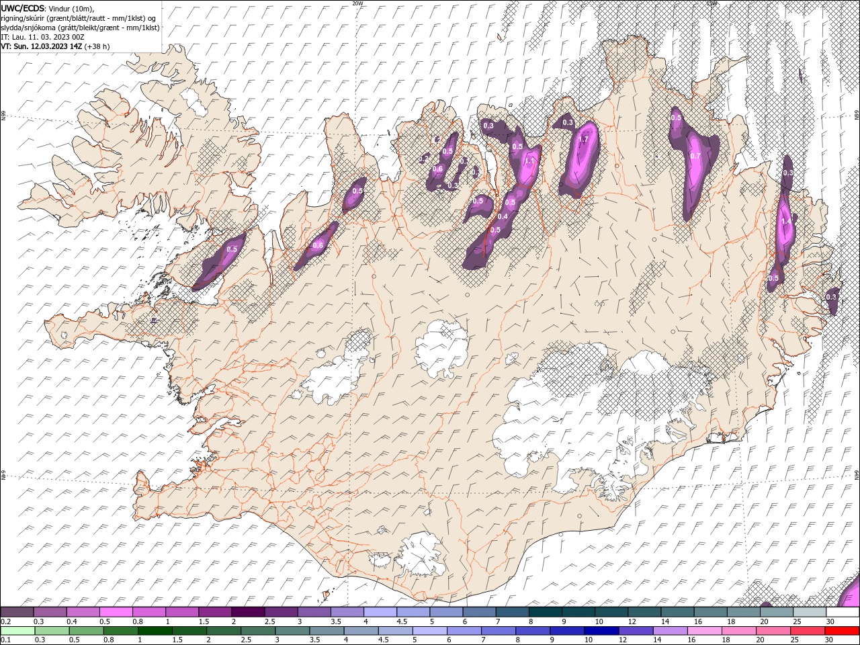Click the UWC/ECDS title text
860x645 pixels.
pos(23,7)
